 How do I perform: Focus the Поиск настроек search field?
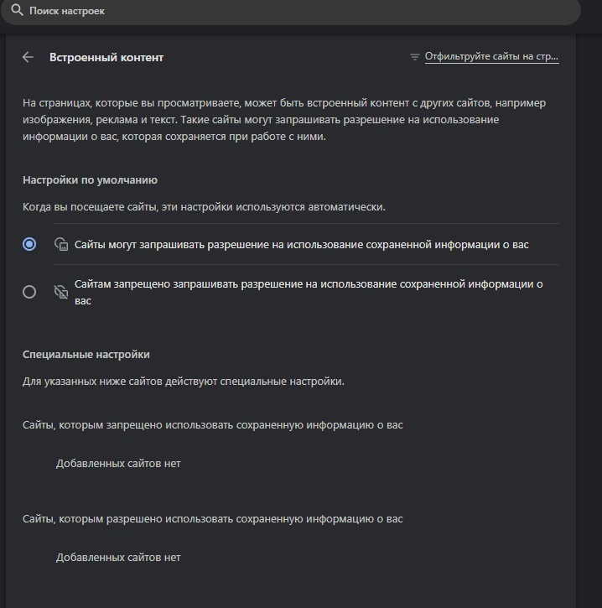coord(291,11)
